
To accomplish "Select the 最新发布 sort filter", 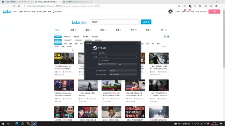I will click(x=76, y=37).
